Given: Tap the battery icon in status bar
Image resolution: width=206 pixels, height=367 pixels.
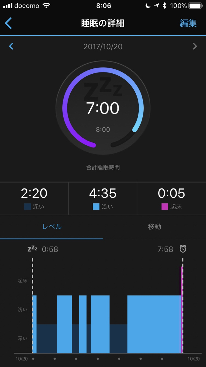Looking at the screenshot, I should (x=195, y=6).
